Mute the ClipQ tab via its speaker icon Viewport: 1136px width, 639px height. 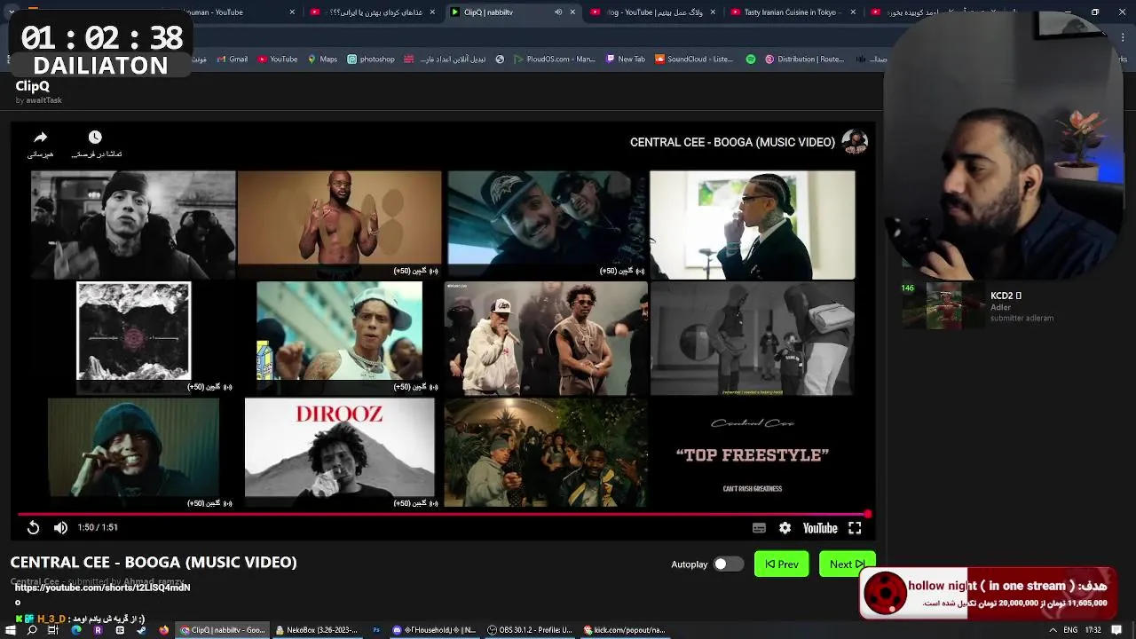(x=558, y=12)
